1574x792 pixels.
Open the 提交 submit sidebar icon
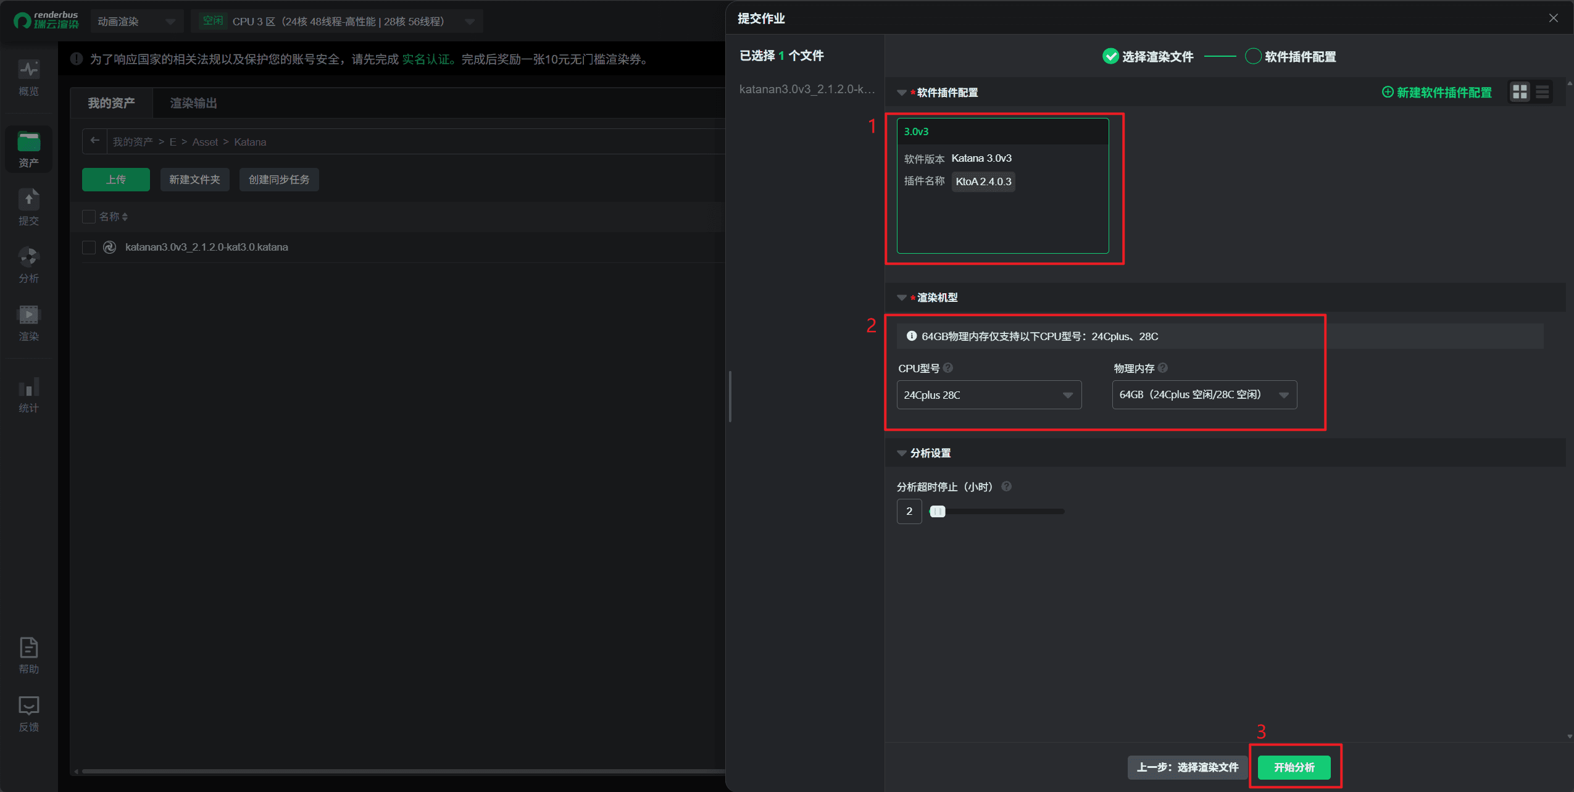pyautogui.click(x=28, y=207)
